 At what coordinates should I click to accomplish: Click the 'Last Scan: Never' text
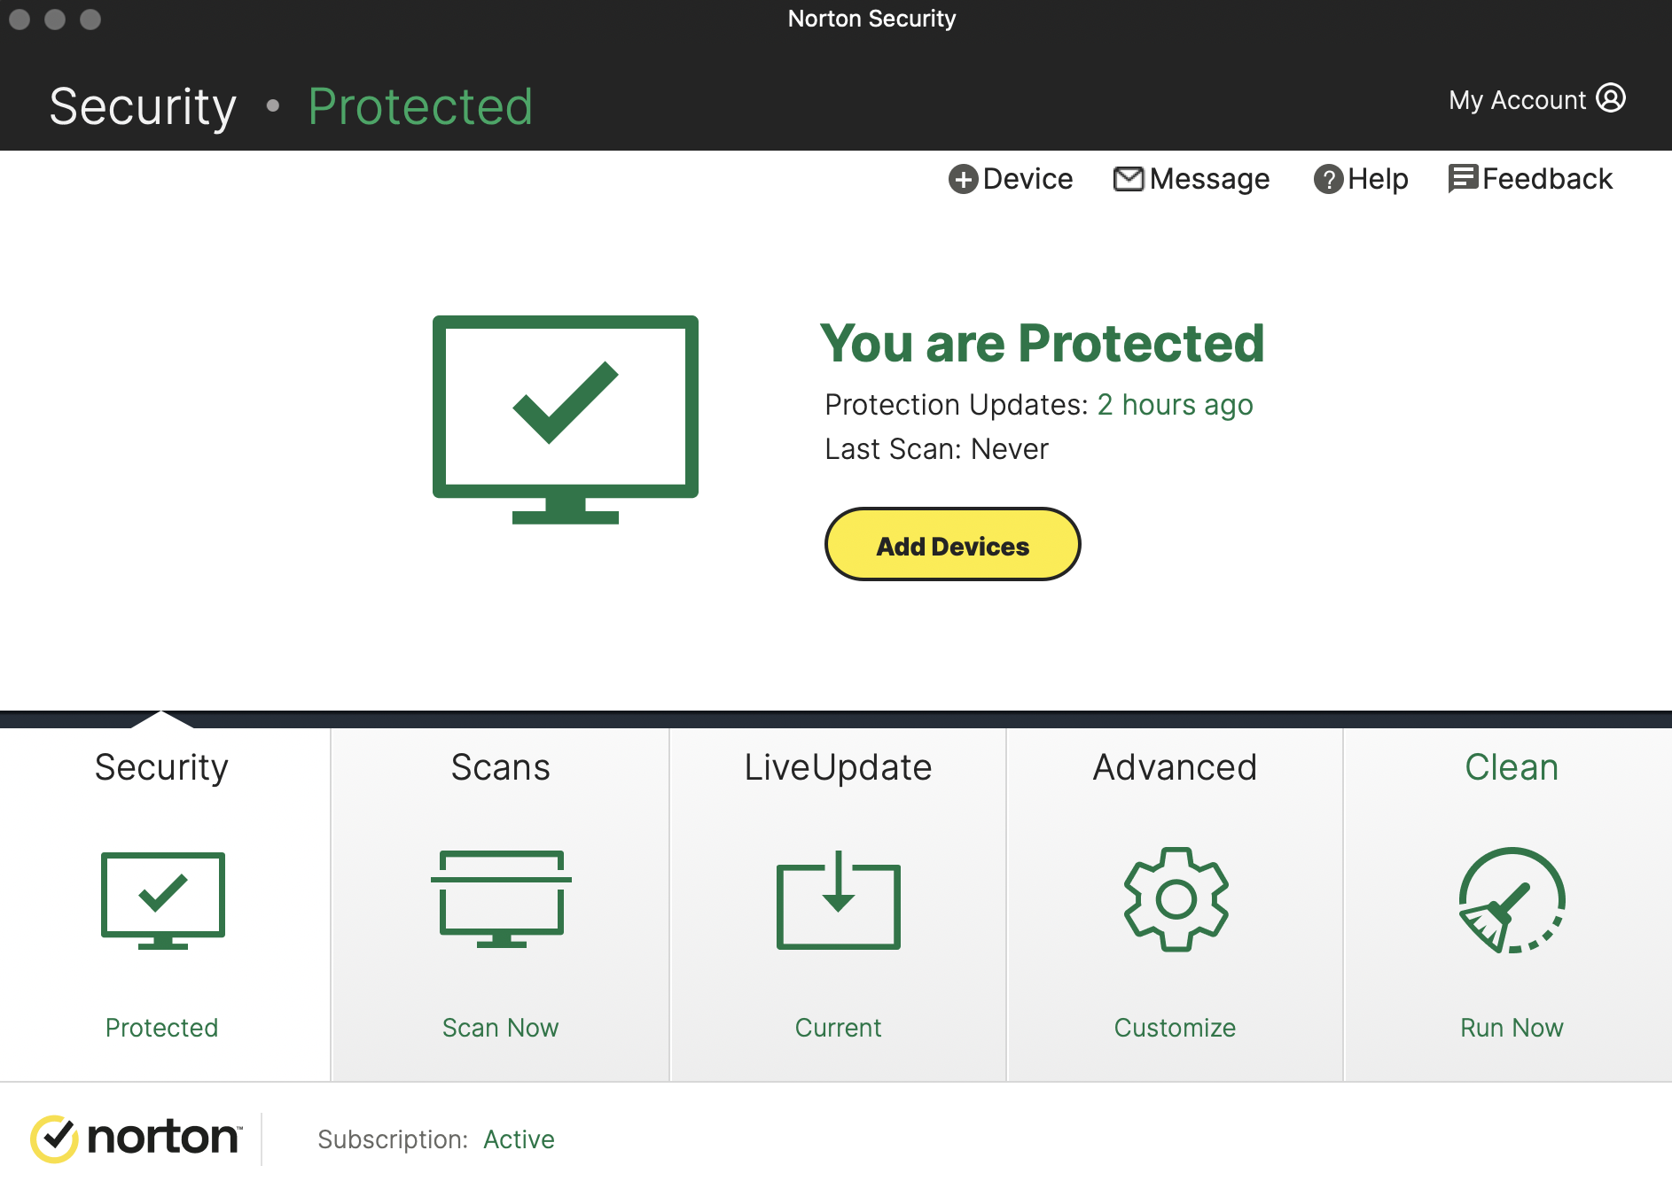(x=937, y=449)
